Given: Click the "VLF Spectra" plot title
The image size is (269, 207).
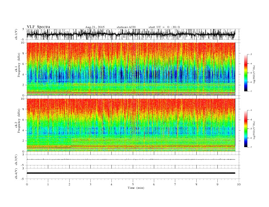Looking at the screenshot, I should pyautogui.click(x=38, y=27).
